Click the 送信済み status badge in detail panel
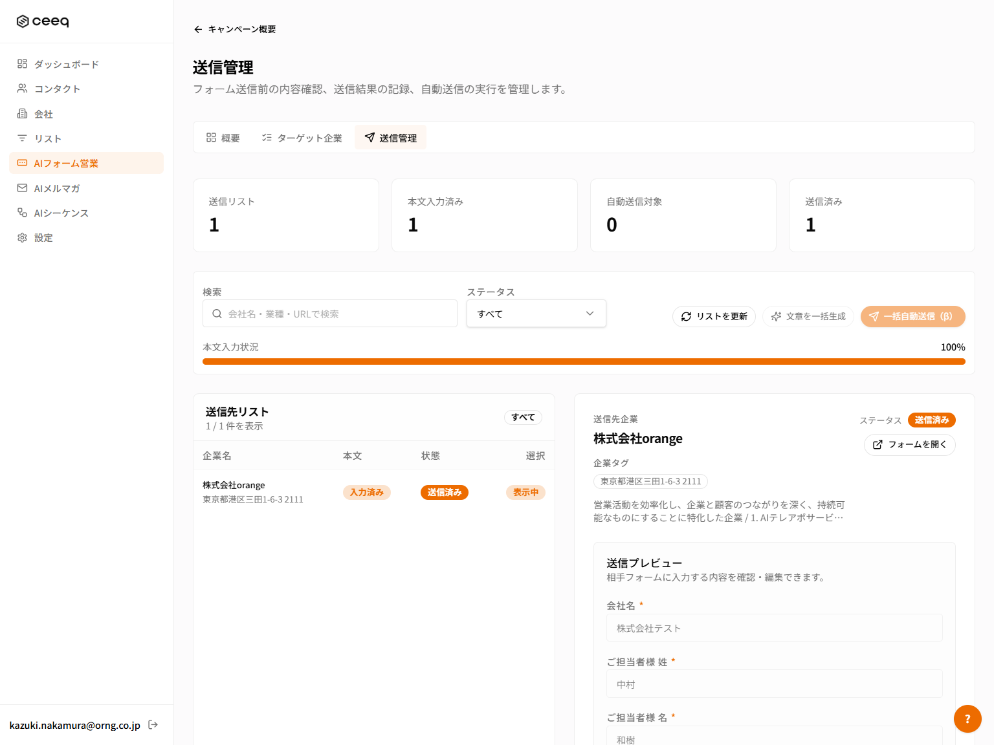 [x=932, y=420]
